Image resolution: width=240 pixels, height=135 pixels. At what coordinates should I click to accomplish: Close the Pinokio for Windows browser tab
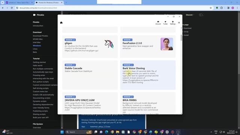pyautogui.click(x=61, y=3)
